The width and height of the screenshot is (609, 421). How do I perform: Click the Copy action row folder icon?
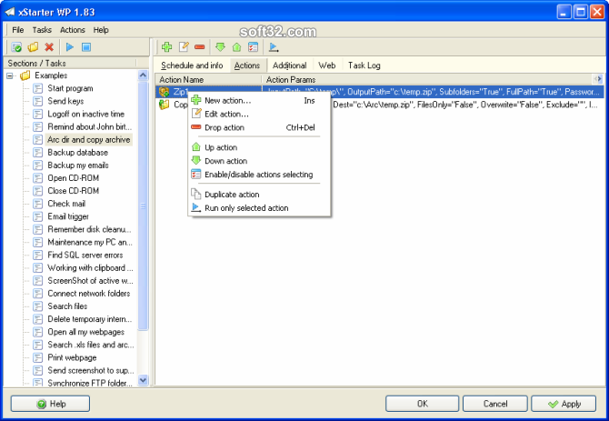pyautogui.click(x=165, y=105)
